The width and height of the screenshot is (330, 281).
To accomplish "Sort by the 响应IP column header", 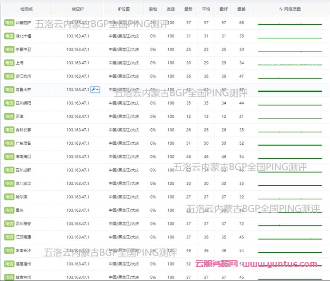I will pos(78,9).
